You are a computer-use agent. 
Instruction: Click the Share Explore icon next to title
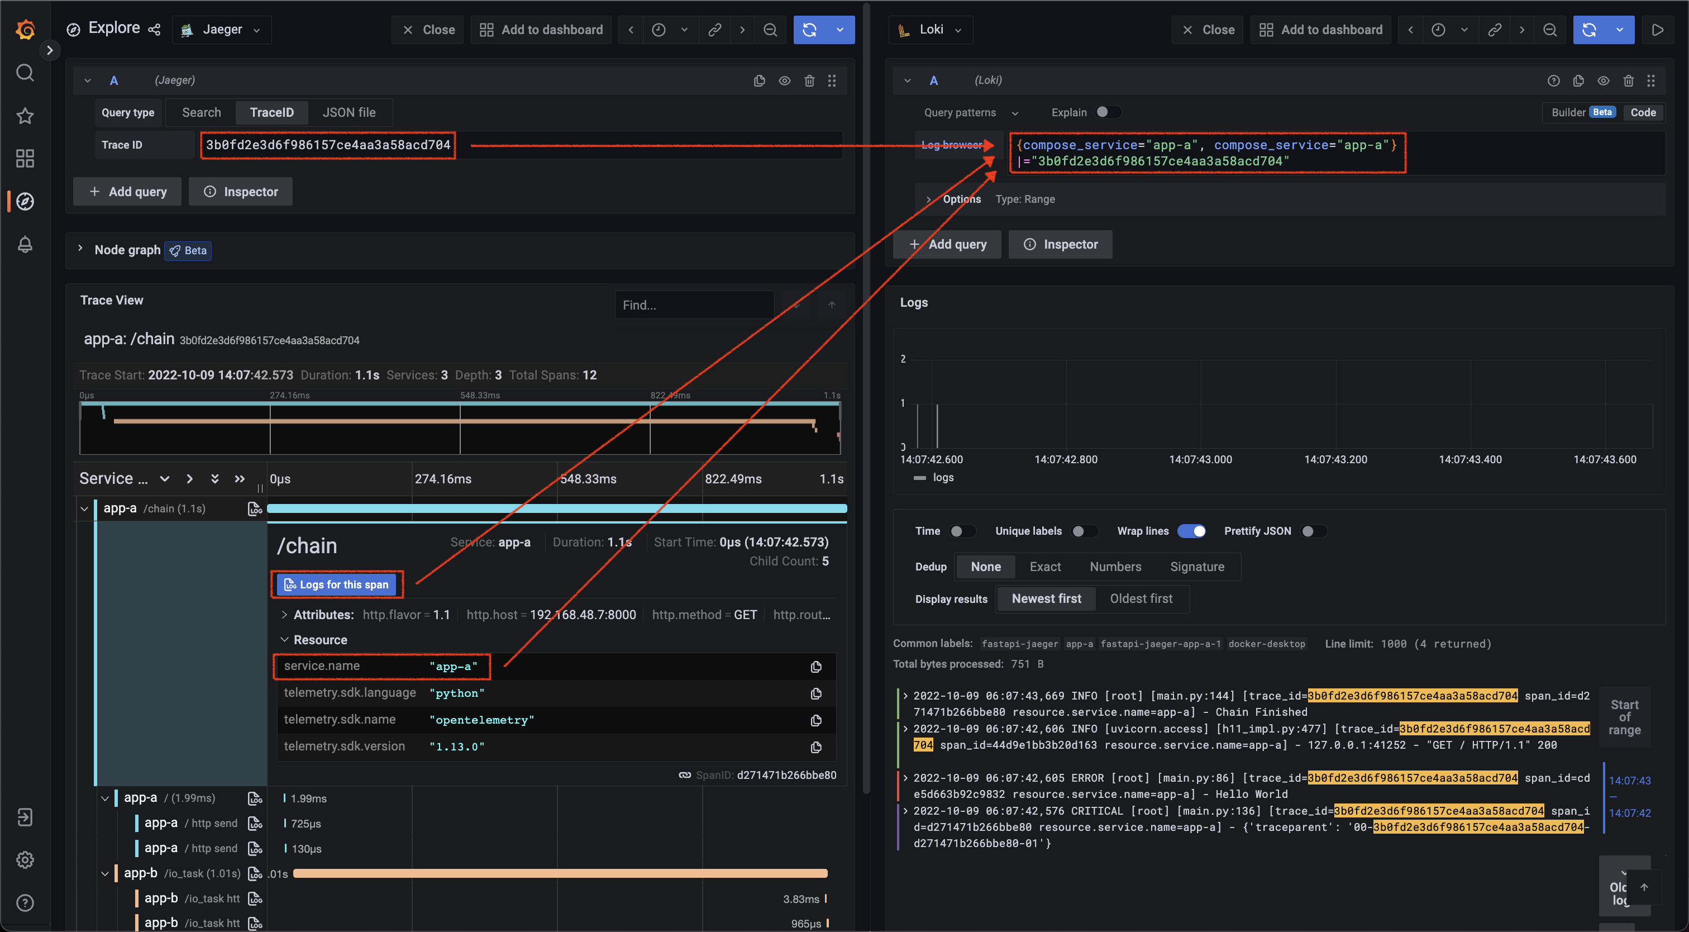154,30
